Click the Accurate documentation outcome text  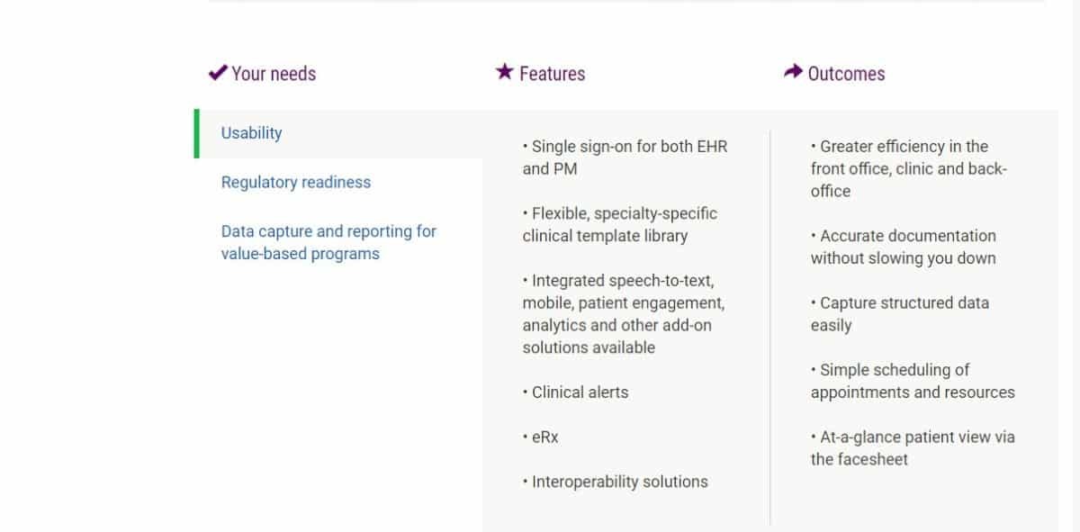point(903,247)
